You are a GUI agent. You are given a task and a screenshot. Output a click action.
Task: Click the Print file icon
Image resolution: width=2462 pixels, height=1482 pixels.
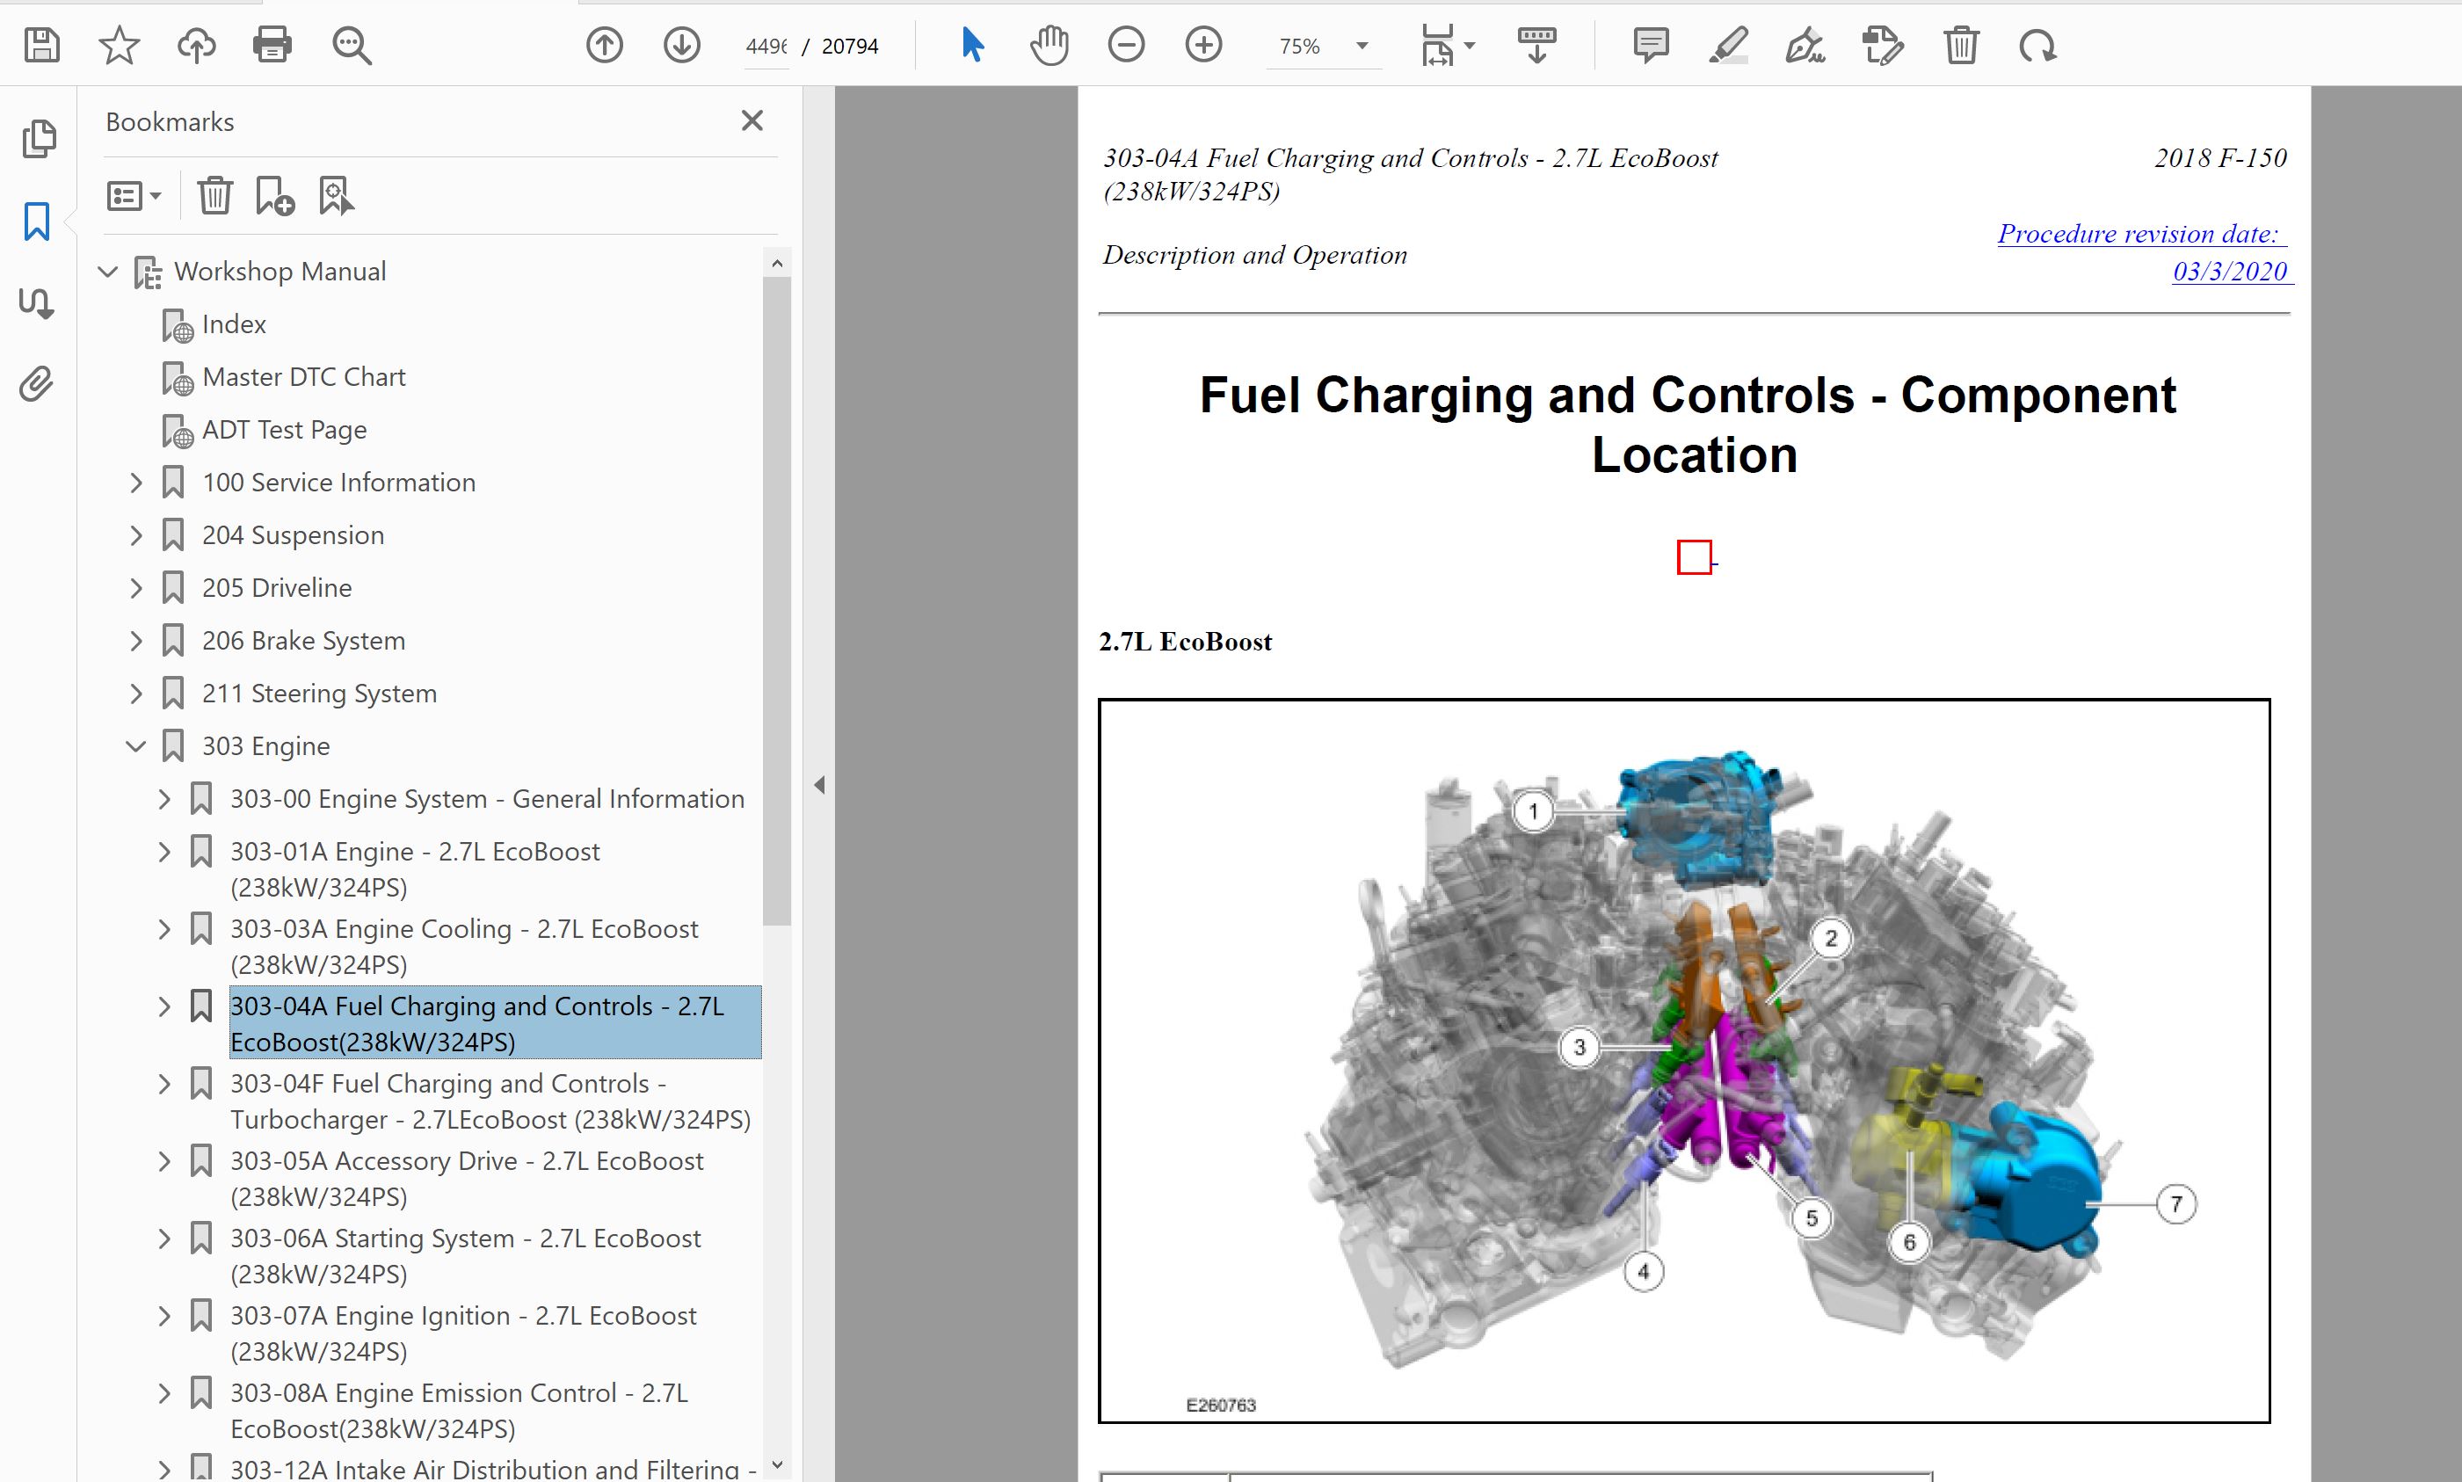tap(272, 46)
